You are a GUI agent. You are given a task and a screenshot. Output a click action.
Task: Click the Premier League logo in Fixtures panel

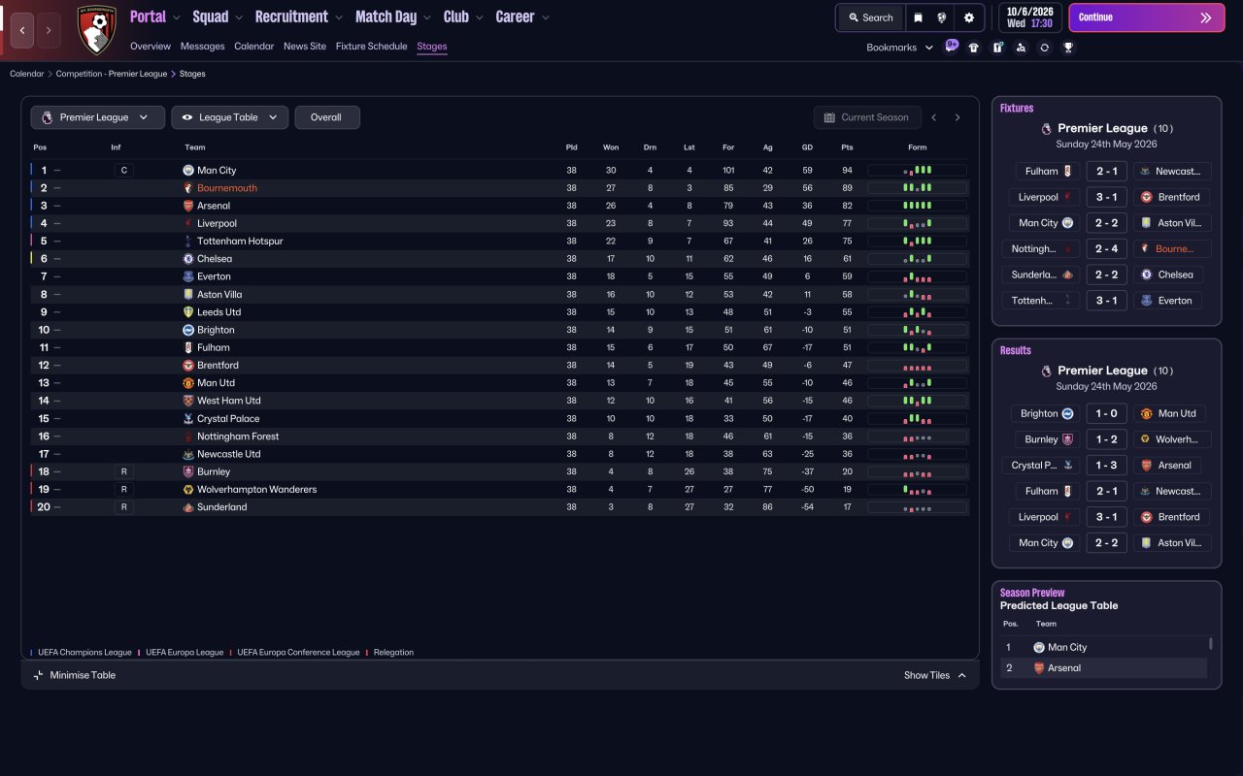(1046, 128)
